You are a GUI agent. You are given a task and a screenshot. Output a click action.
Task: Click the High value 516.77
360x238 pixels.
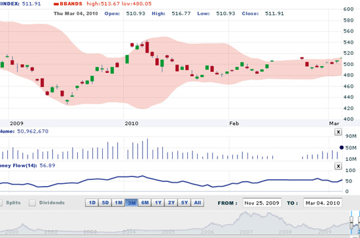click(x=181, y=14)
